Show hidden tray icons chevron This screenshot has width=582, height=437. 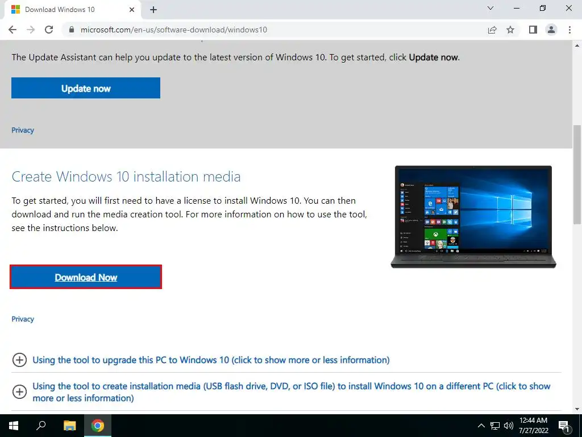481,426
